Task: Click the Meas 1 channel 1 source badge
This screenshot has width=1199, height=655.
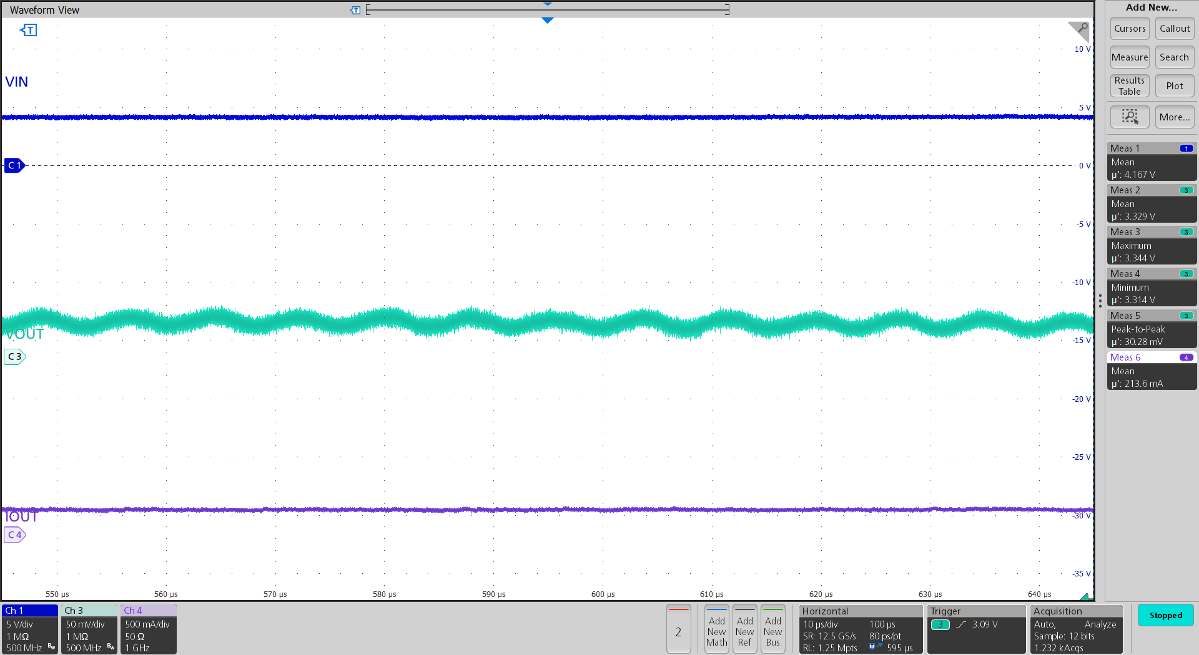Action: pyautogui.click(x=1187, y=148)
